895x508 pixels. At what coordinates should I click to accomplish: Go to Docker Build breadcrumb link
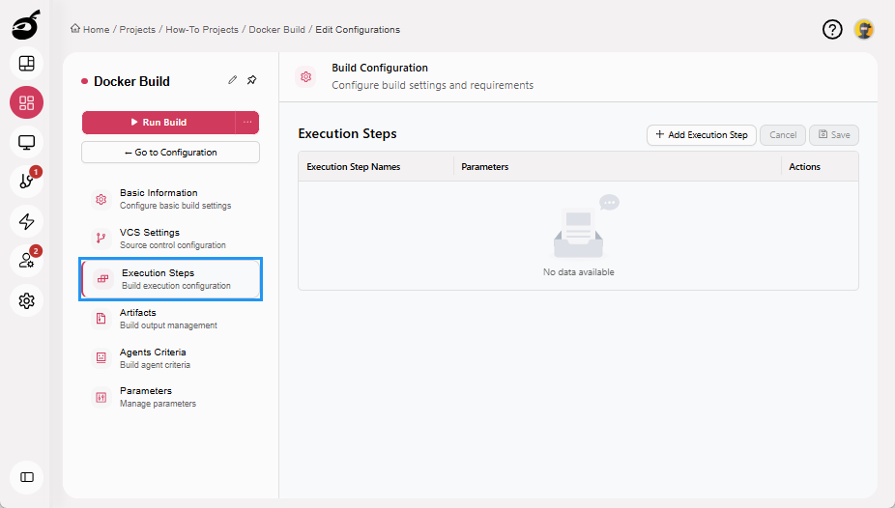coord(276,30)
